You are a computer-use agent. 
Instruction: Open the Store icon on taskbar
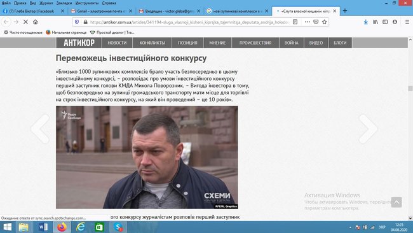tap(99, 227)
